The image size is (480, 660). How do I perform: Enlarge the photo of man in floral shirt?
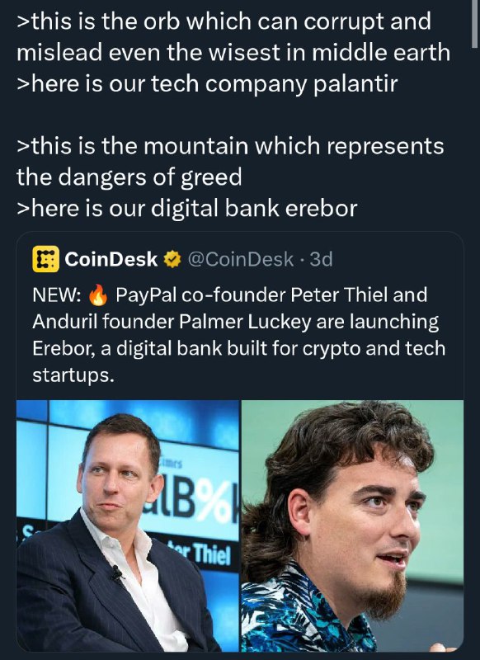[352, 526]
